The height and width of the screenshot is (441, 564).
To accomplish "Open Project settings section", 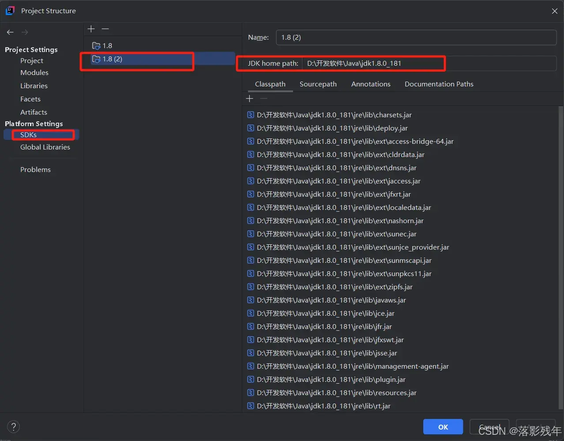I will click(x=32, y=61).
